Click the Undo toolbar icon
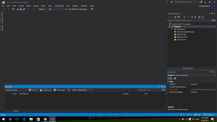Screen dimensions: 217x122 pyautogui.click(x=28, y=9)
